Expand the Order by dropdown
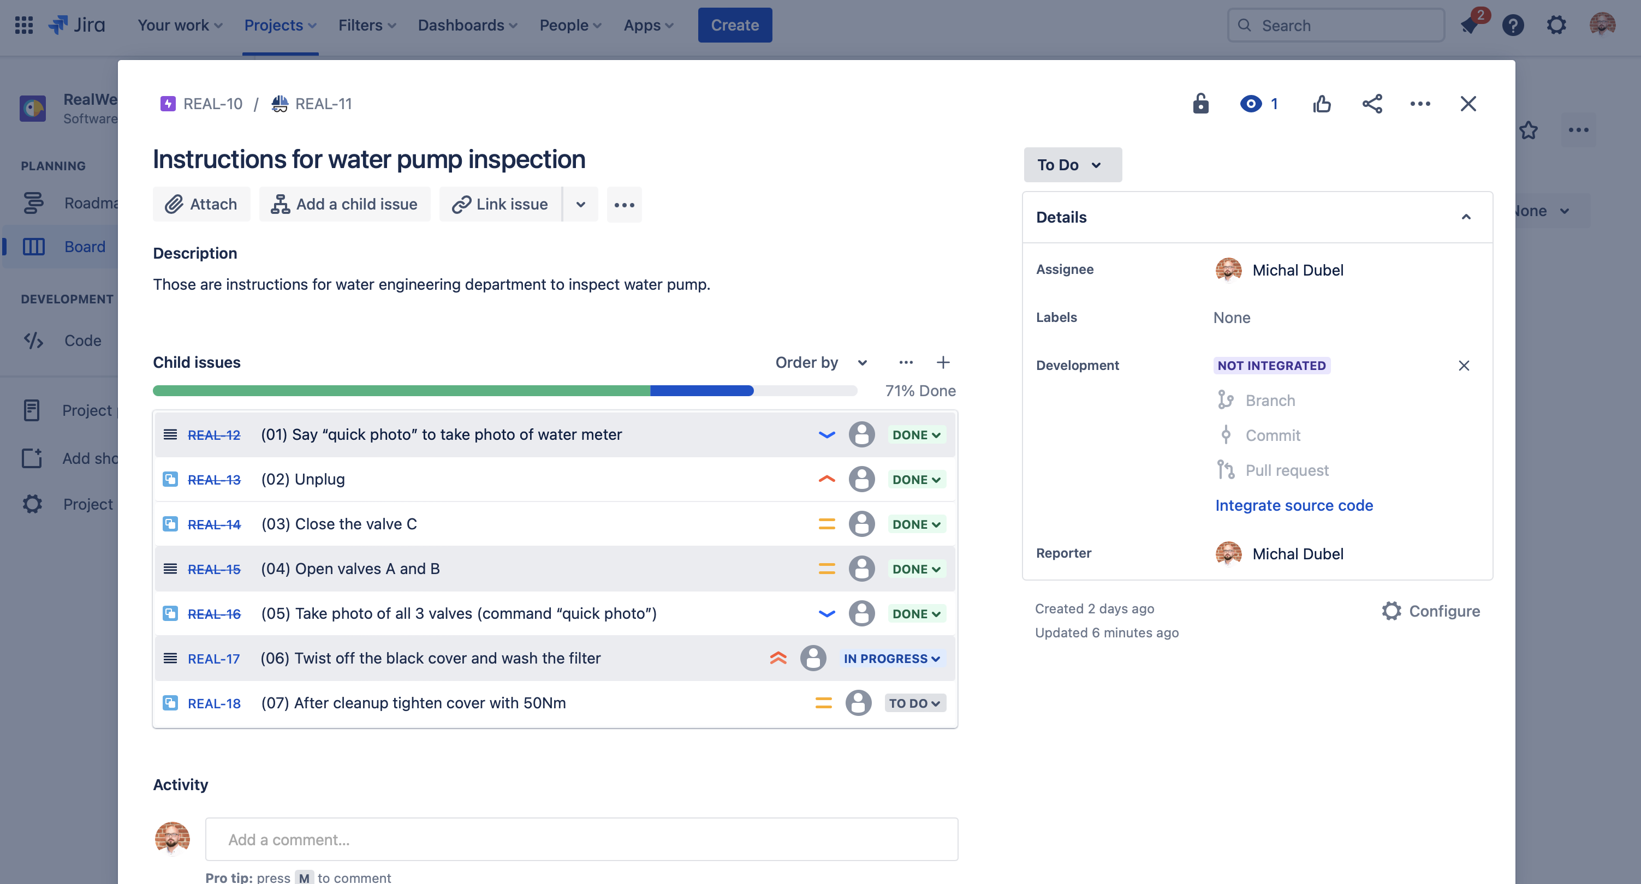Viewport: 1641px width, 884px height. (820, 362)
